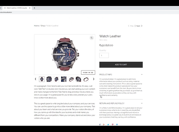Share product via Facebook icon
The width and height of the screenshot is (179, 132).
(100, 124)
